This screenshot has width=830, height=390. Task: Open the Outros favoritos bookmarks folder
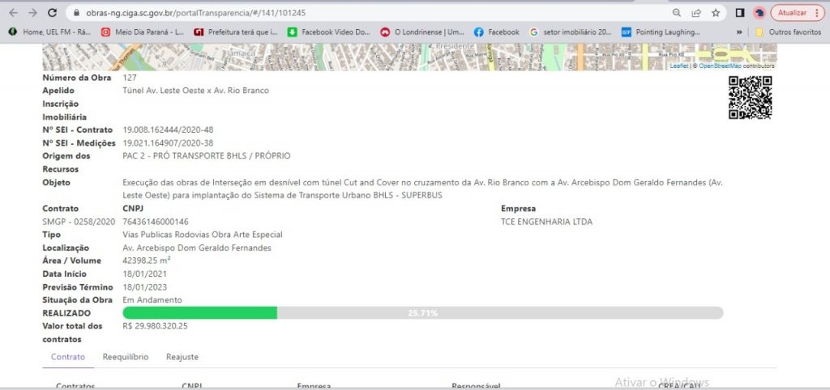click(788, 32)
